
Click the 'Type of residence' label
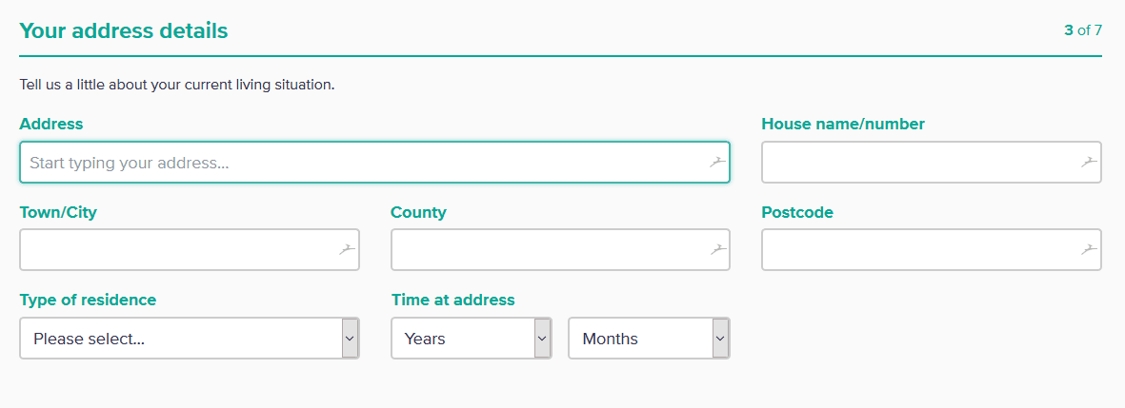pyautogui.click(x=88, y=300)
